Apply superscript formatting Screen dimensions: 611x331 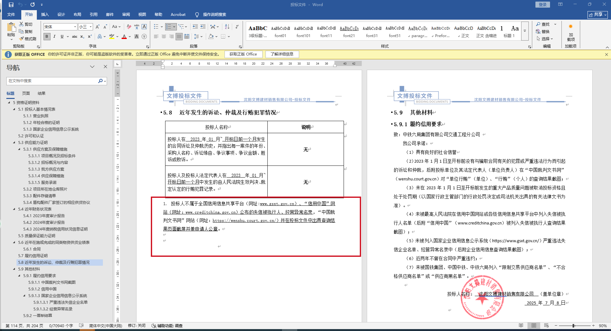pyautogui.click(x=90, y=36)
